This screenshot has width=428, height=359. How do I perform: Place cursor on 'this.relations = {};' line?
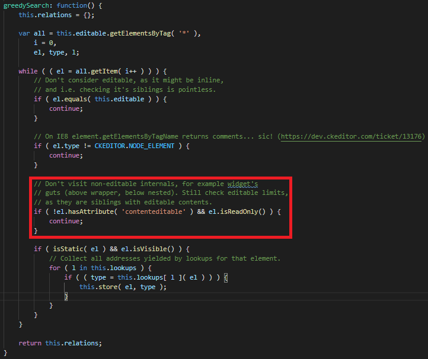click(x=56, y=15)
